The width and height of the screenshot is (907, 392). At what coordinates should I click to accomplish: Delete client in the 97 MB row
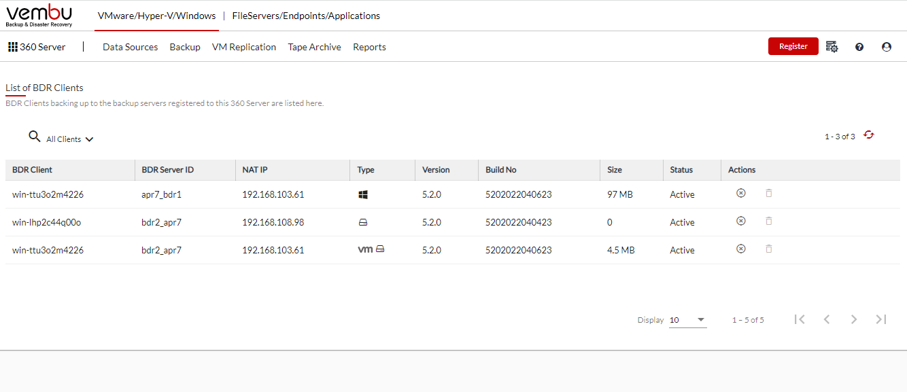(769, 194)
